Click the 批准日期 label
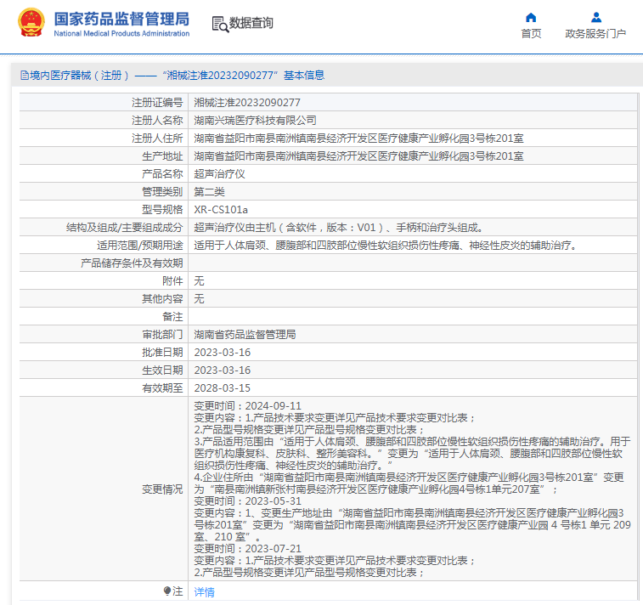Screen dimensions: 643x605 tap(162, 353)
